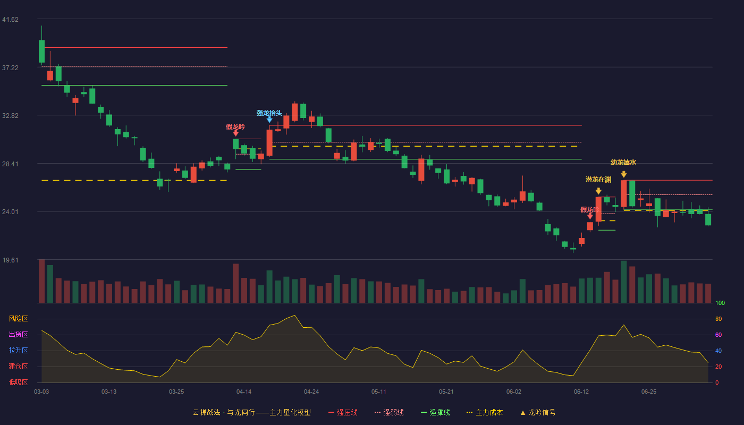Image resolution: width=744 pixels, height=425 pixels.
Task: Select the 风险区 zone label
Action: point(18,319)
